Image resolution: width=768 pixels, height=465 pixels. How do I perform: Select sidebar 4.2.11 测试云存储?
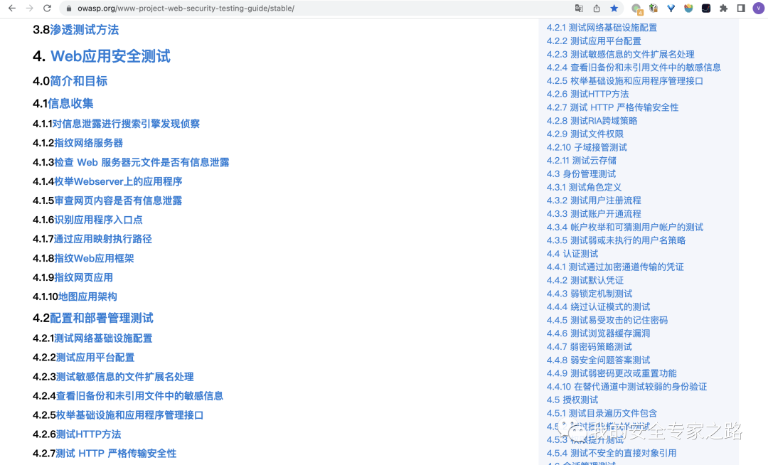[x=582, y=161]
